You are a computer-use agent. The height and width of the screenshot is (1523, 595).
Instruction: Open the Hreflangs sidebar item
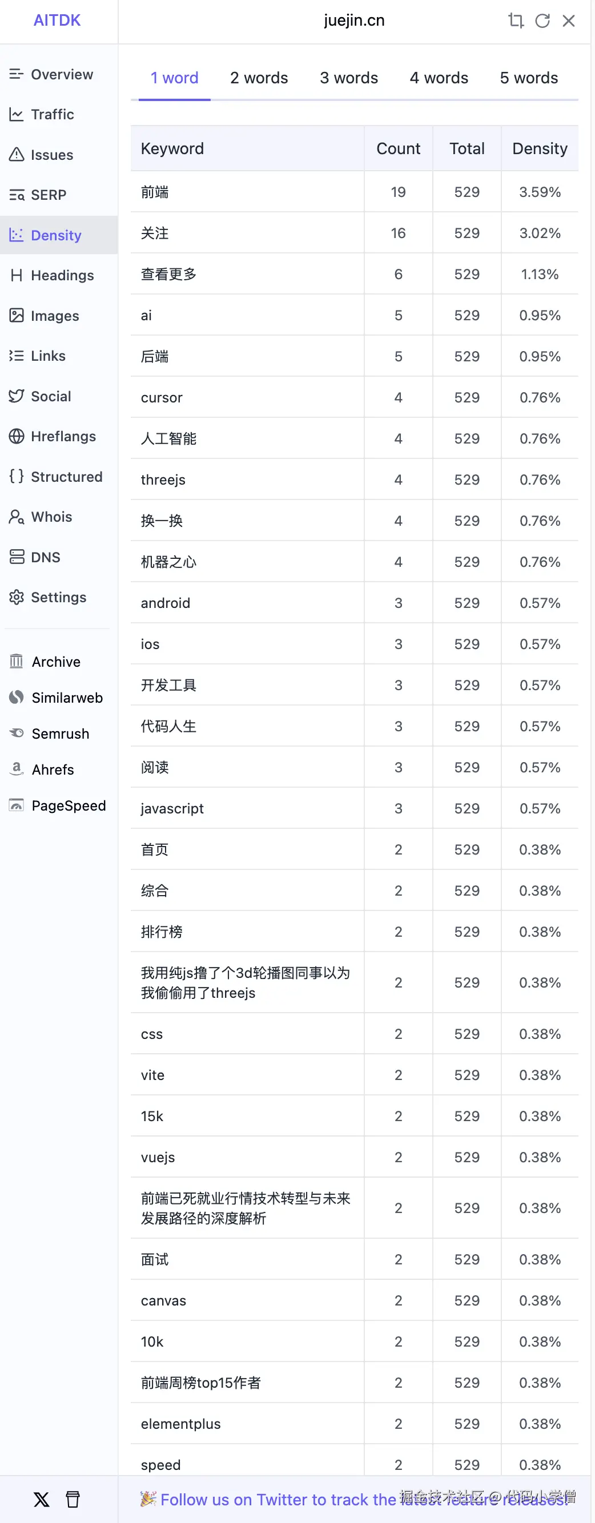[x=63, y=436]
